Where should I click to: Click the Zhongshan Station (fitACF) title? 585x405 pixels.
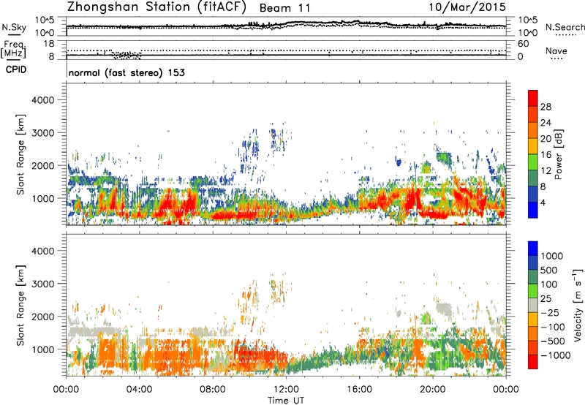(156, 7)
